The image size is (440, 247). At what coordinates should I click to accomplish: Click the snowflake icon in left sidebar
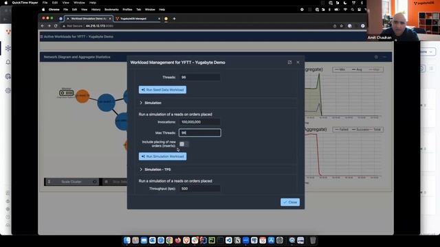click(8, 48)
